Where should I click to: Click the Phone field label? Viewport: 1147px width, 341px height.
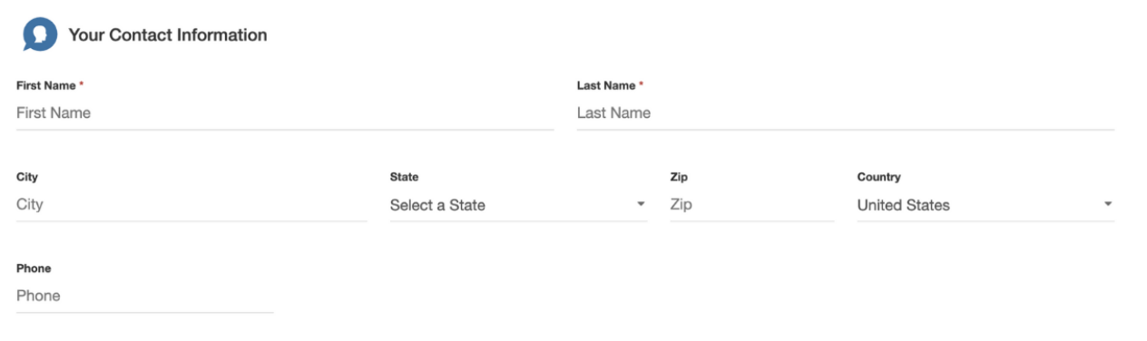coord(34,268)
